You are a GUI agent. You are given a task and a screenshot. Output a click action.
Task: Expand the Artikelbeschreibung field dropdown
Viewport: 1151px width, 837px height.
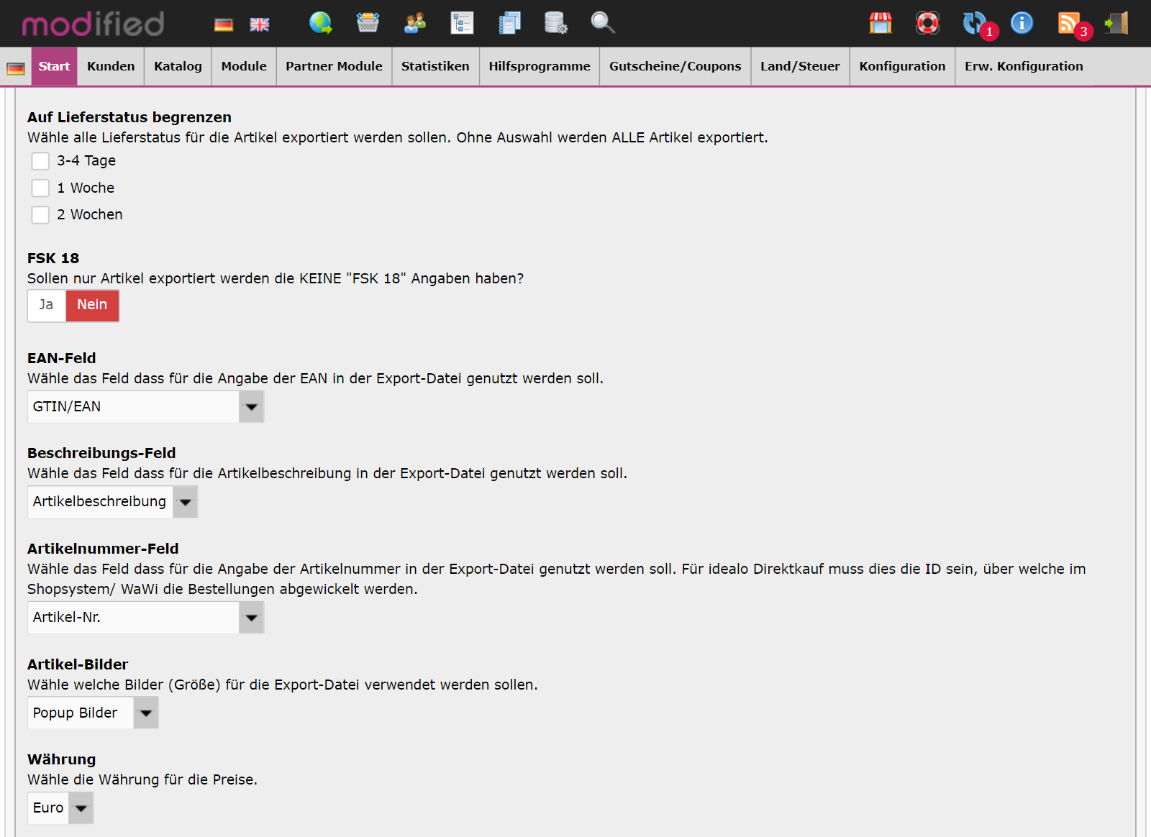[112, 502]
